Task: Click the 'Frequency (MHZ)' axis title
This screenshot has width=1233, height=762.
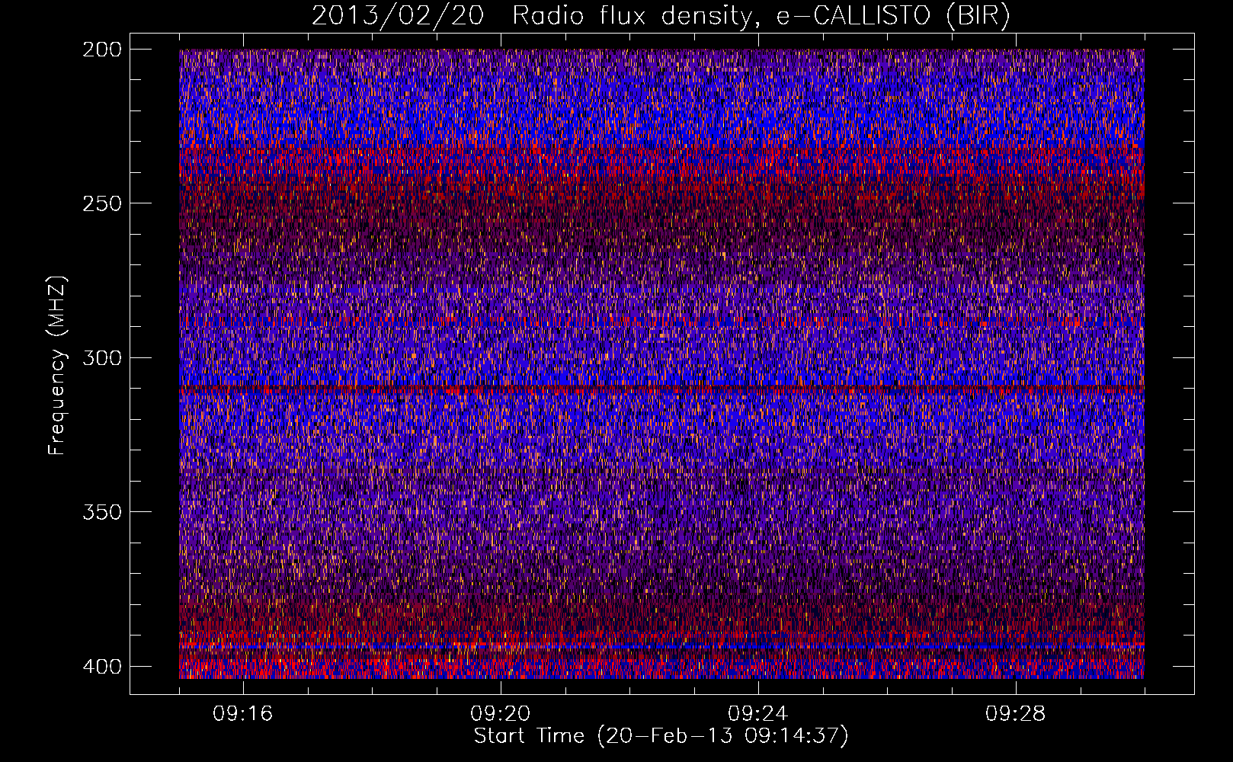Action: [x=58, y=366]
